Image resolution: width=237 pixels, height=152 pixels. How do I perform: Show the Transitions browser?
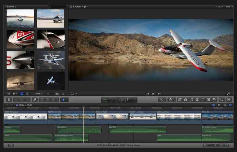tap(197, 100)
